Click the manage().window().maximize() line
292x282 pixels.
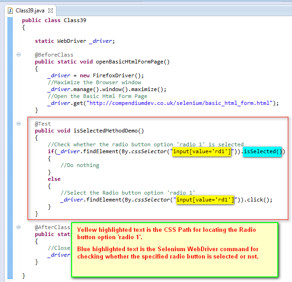click(107, 89)
